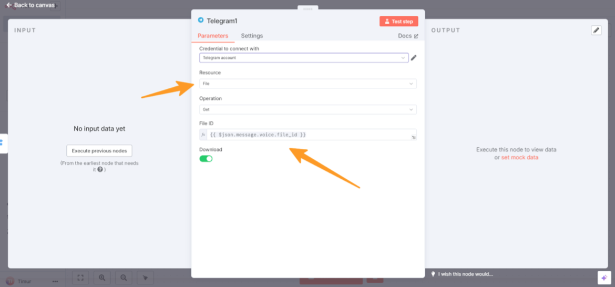Switch to the Parameters tab

tap(212, 36)
